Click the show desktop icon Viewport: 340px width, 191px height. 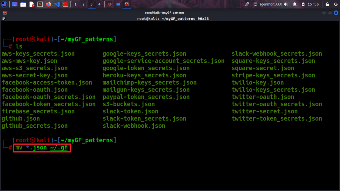(x=15, y=4)
